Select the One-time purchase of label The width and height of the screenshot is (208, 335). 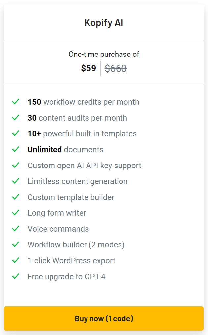pyautogui.click(x=104, y=54)
